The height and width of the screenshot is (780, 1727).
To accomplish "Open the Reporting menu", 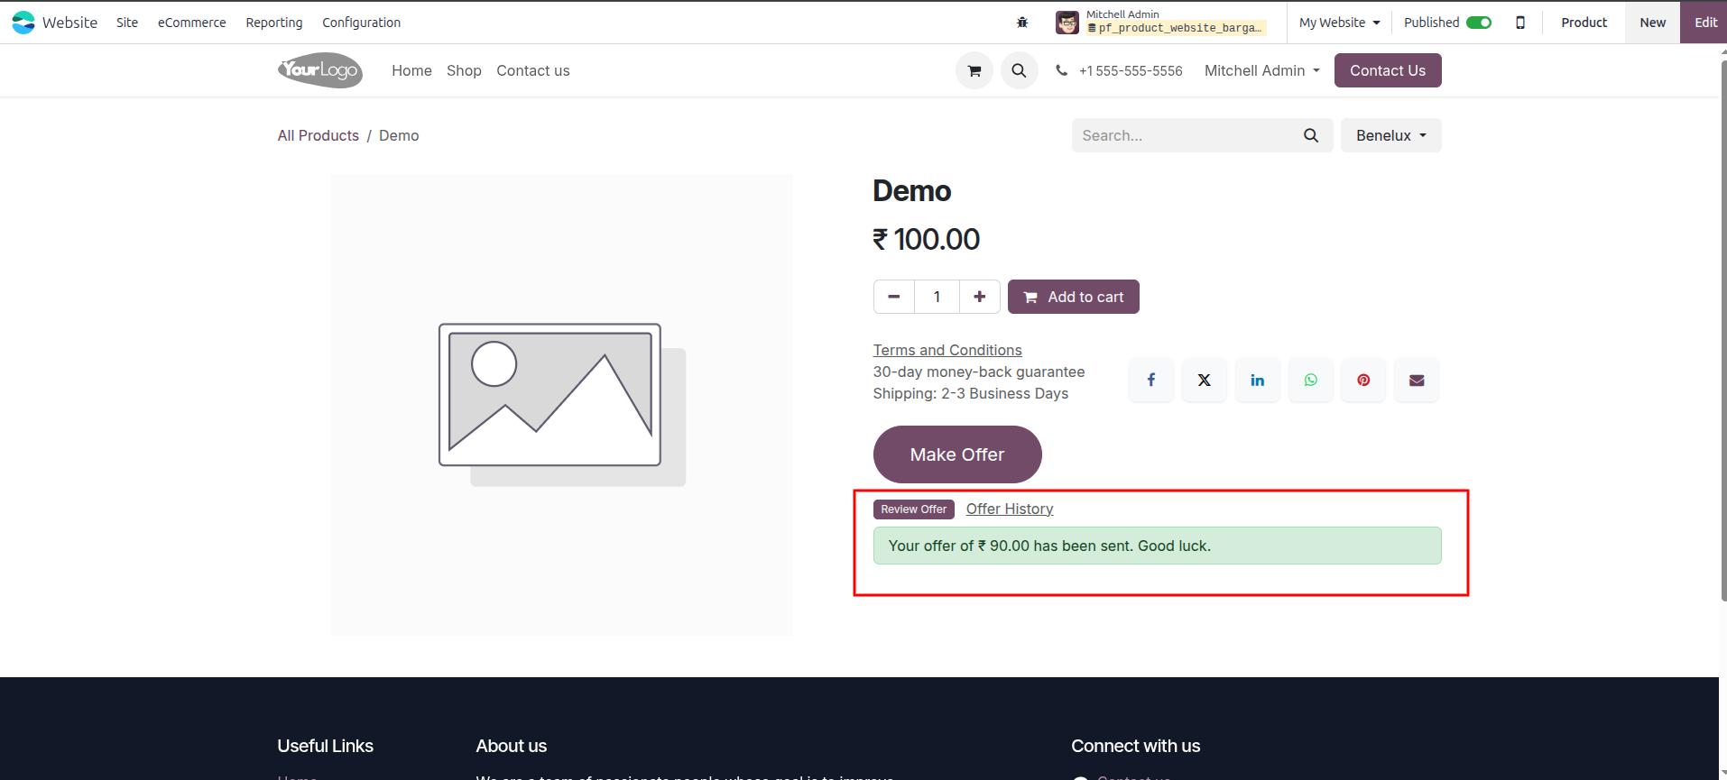I will click(x=274, y=23).
